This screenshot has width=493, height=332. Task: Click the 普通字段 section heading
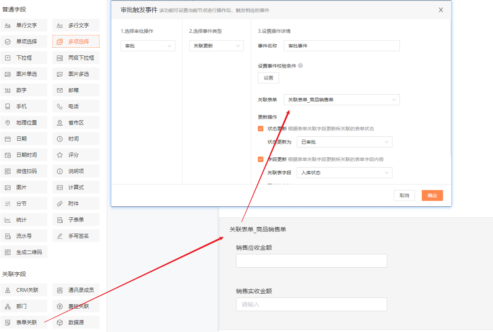14,9
